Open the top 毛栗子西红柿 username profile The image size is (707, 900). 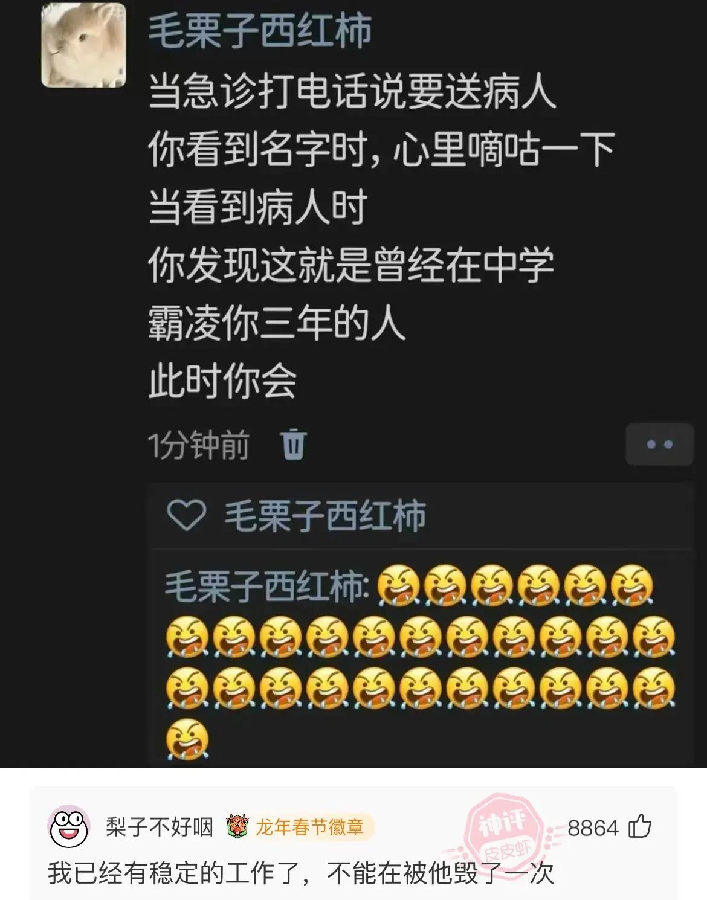[x=260, y=30]
